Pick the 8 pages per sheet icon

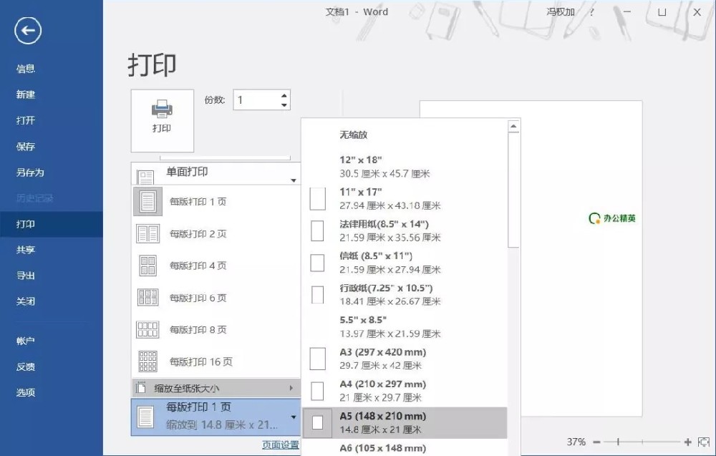pos(147,330)
